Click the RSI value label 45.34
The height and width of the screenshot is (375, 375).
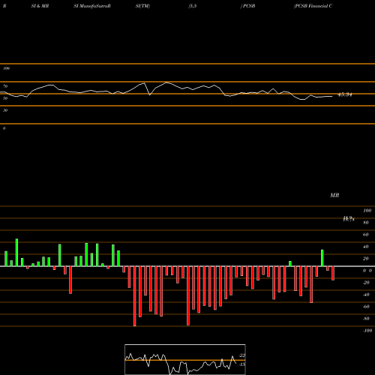(345, 94)
